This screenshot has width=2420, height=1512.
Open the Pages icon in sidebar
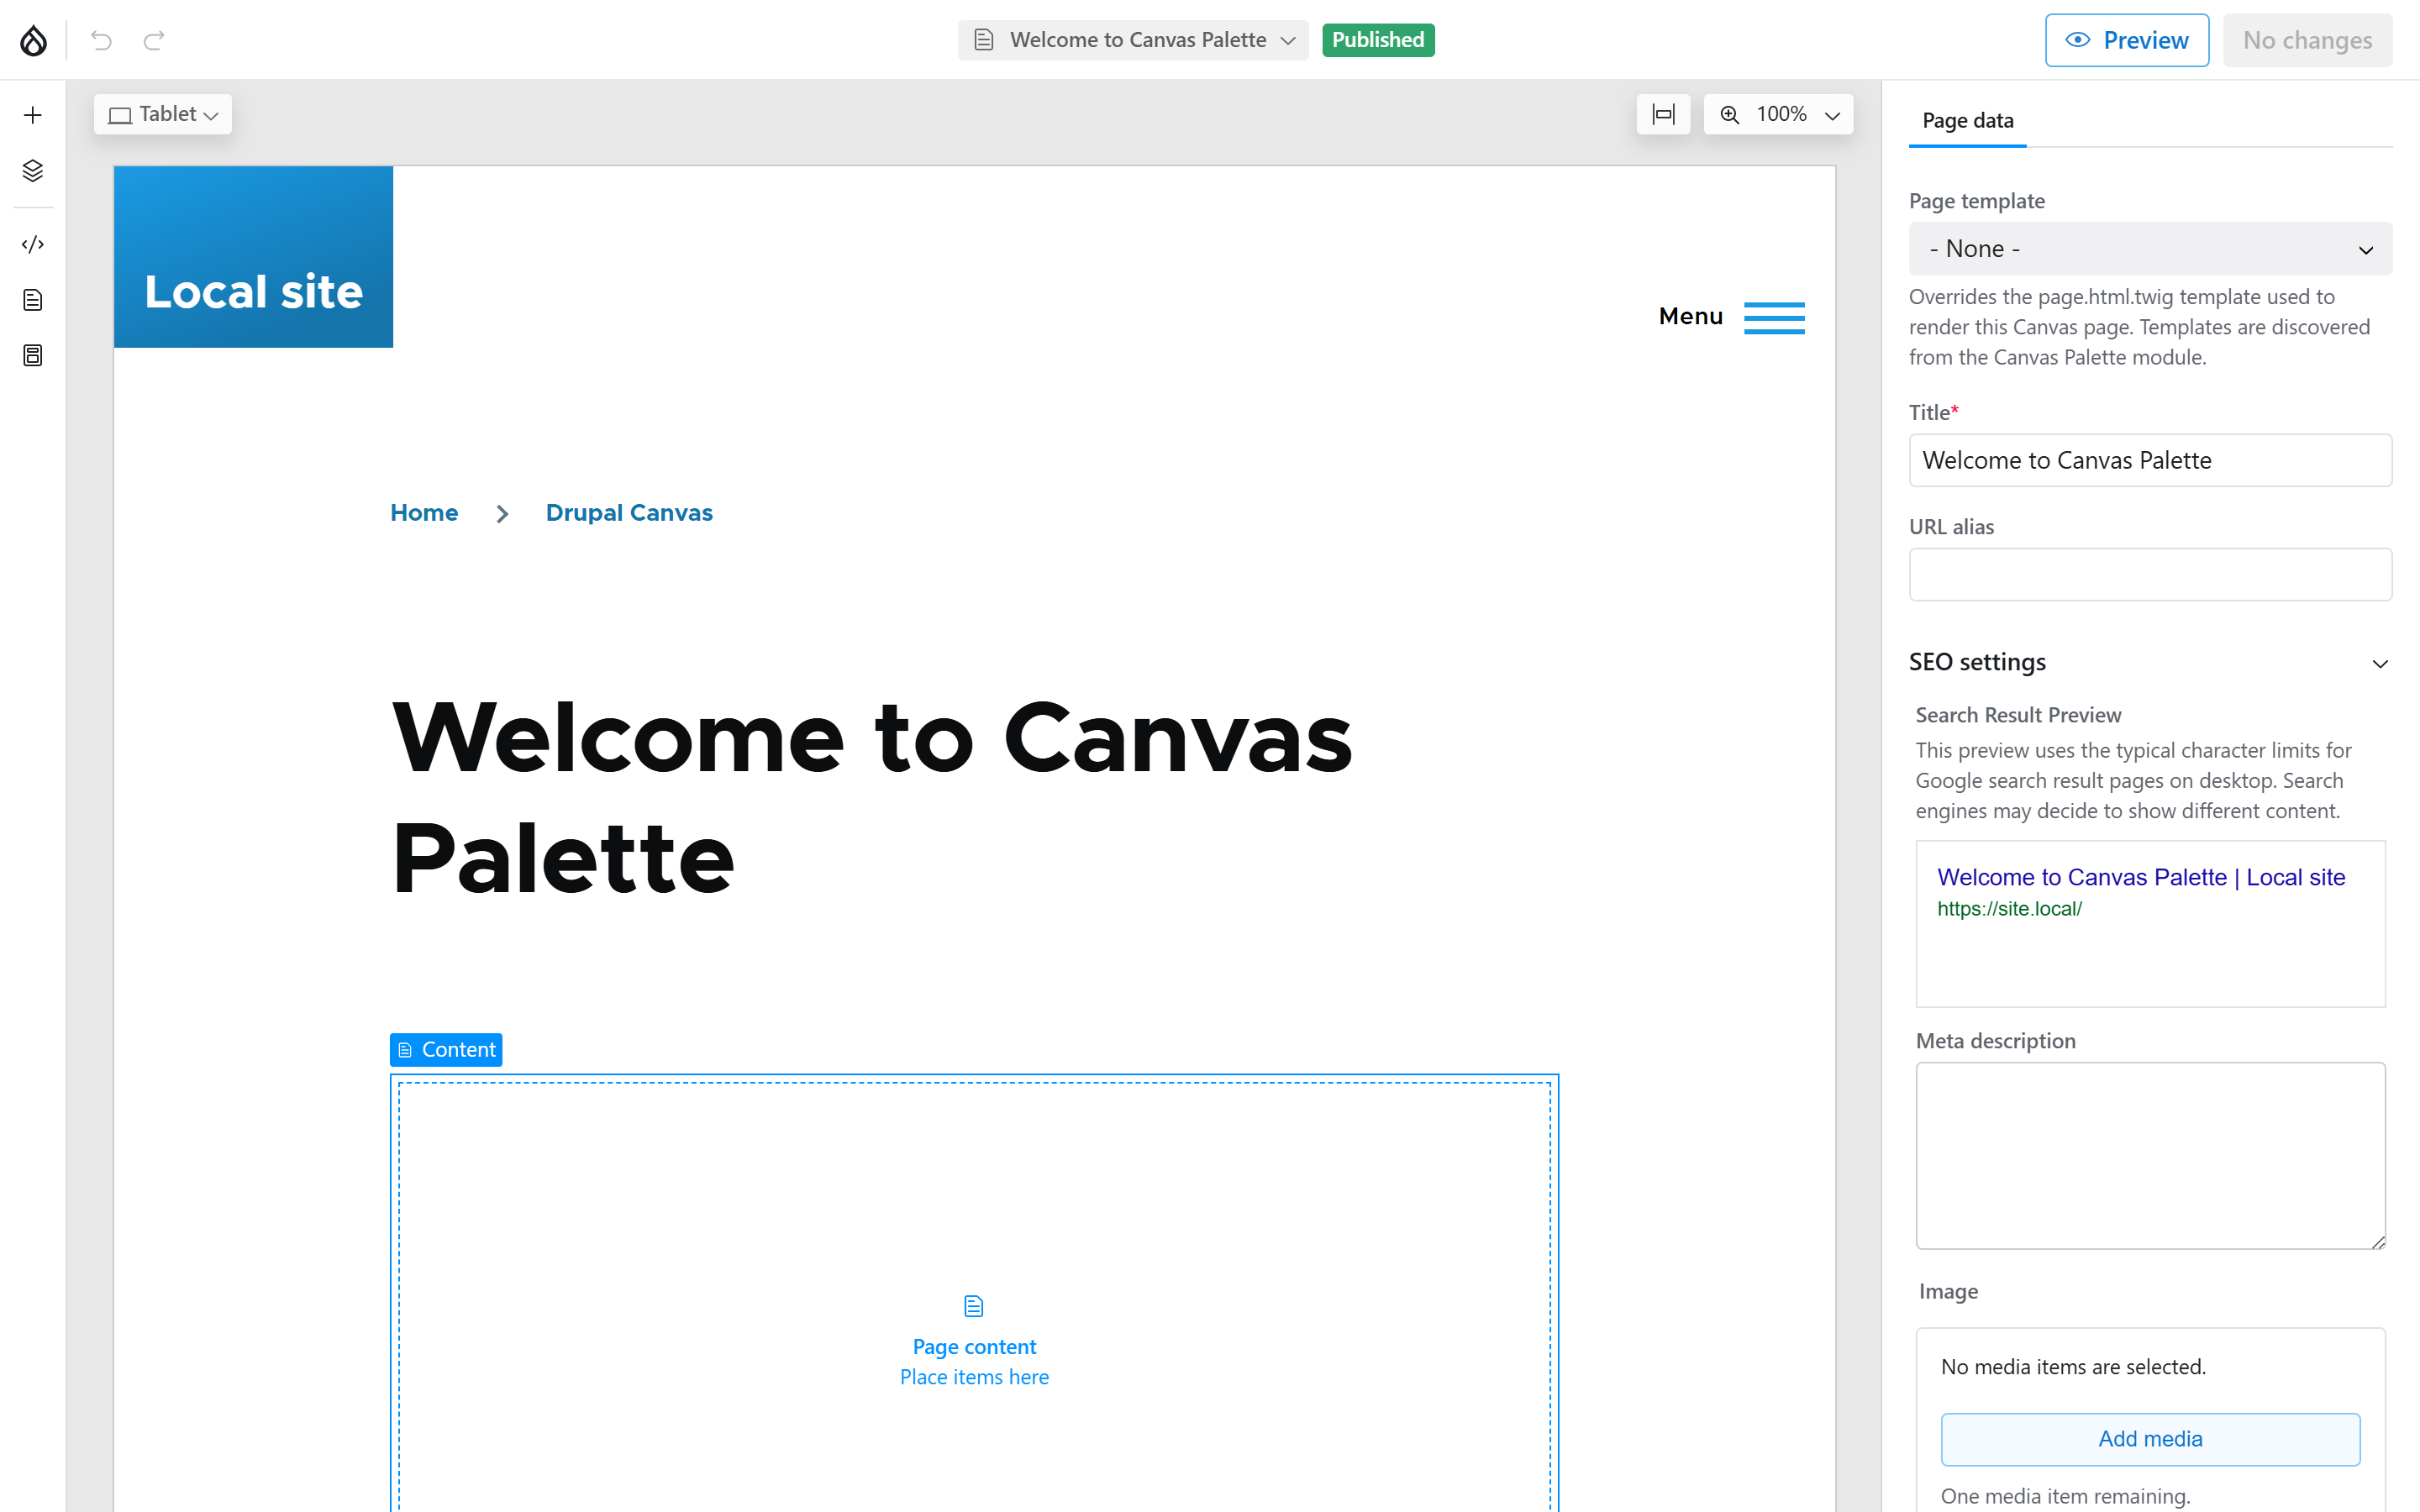point(33,300)
